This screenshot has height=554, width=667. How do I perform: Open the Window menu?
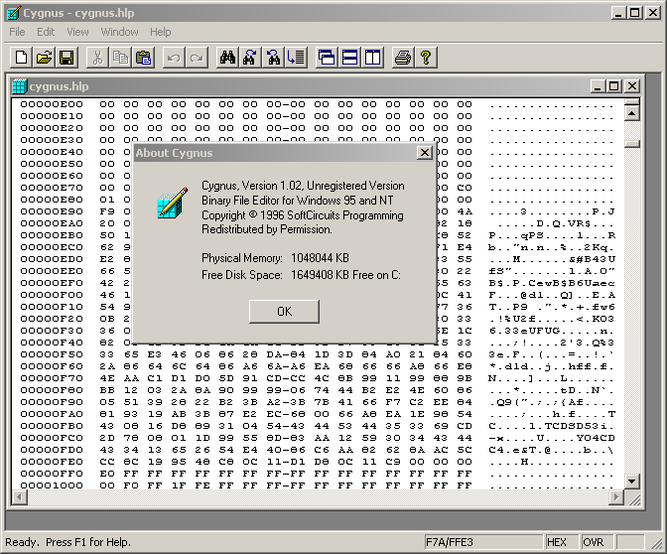[x=119, y=32]
